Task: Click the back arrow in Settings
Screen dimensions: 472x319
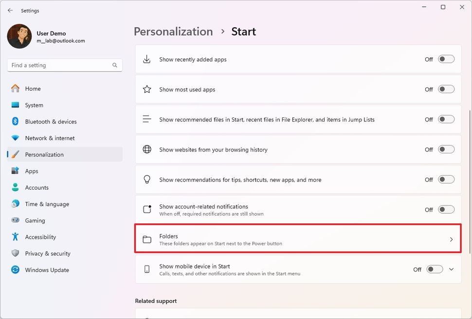Action: pyautogui.click(x=10, y=10)
